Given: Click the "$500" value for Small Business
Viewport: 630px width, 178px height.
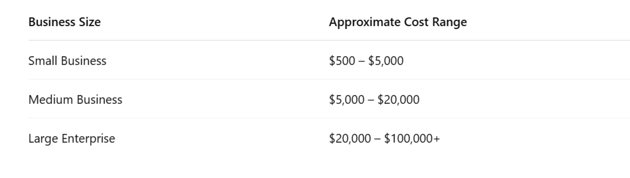Looking at the screenshot, I should tap(342, 61).
